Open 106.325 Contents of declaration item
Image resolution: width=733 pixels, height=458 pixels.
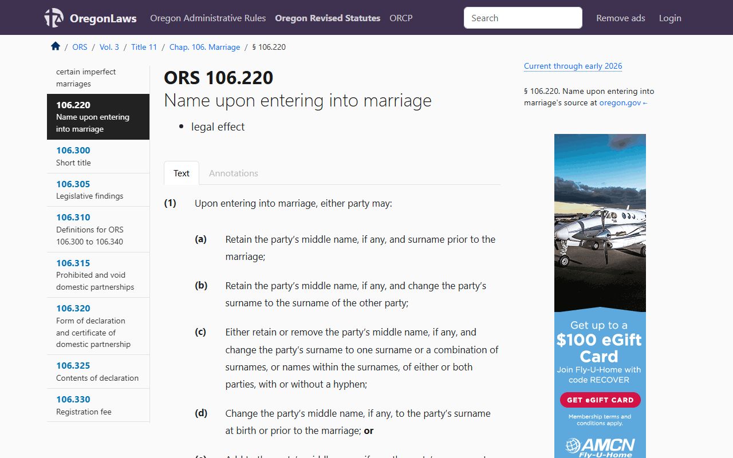[98, 372]
